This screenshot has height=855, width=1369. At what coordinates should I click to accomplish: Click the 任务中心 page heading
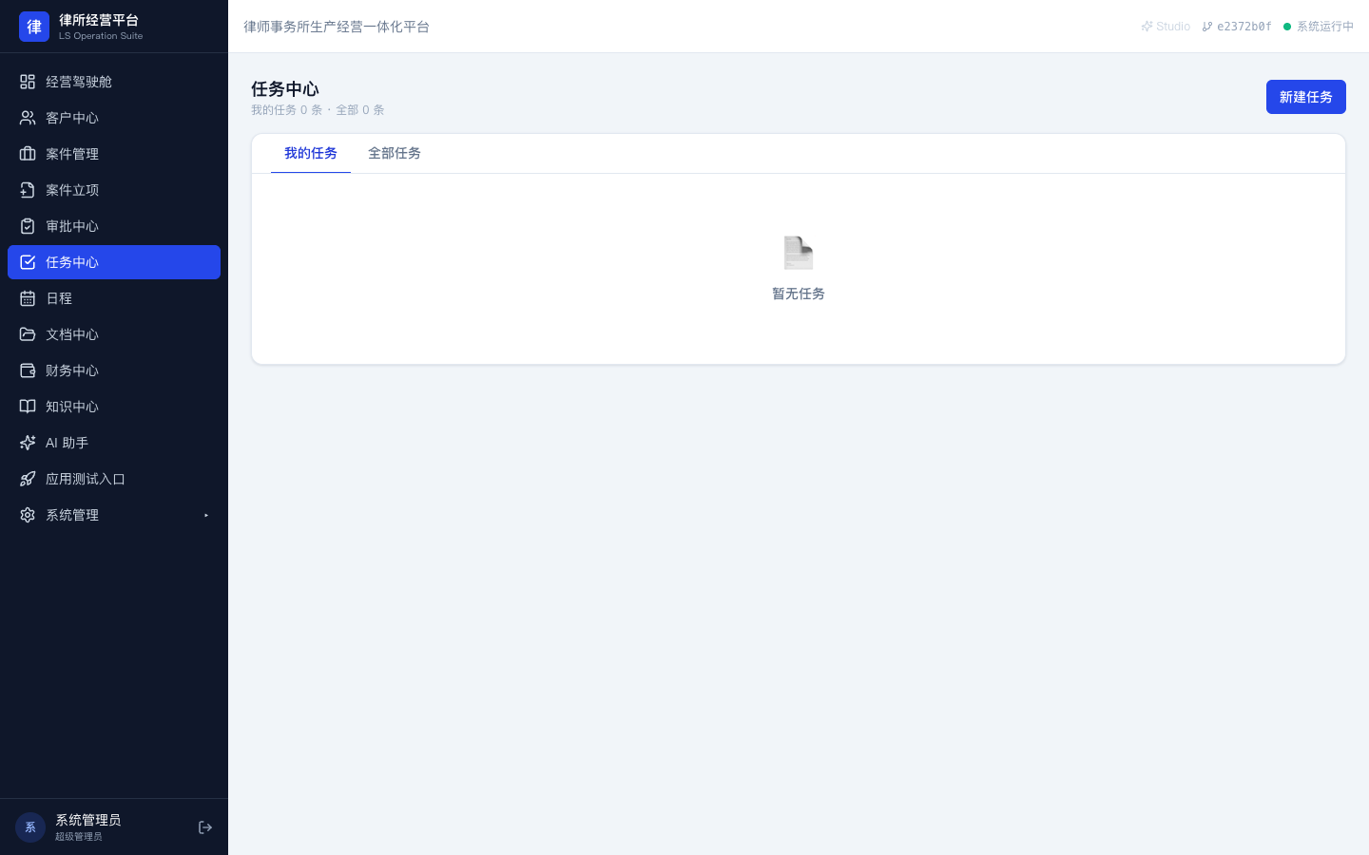click(285, 89)
